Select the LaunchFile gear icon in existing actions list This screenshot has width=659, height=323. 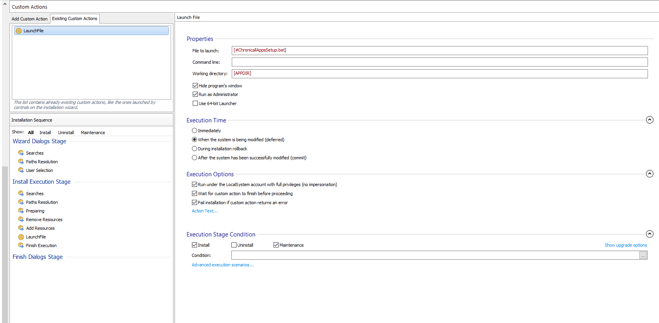click(19, 31)
